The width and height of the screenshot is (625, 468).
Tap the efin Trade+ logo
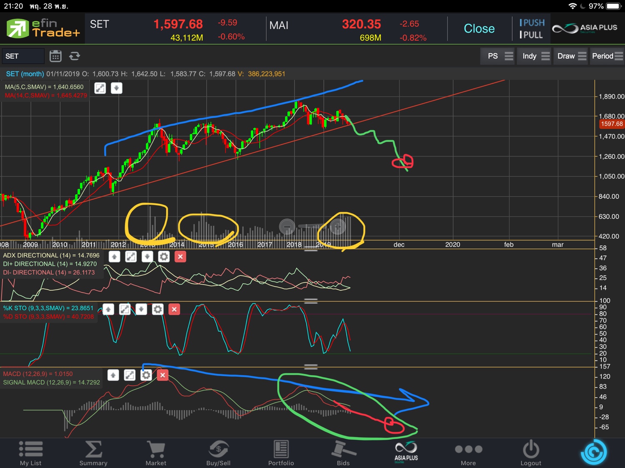43,28
